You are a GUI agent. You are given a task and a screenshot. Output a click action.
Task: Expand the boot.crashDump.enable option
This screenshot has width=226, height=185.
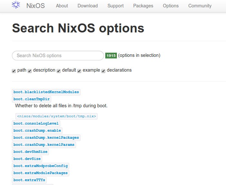point(37,130)
